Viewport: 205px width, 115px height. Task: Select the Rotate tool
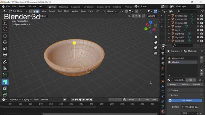[x=5, y=42]
